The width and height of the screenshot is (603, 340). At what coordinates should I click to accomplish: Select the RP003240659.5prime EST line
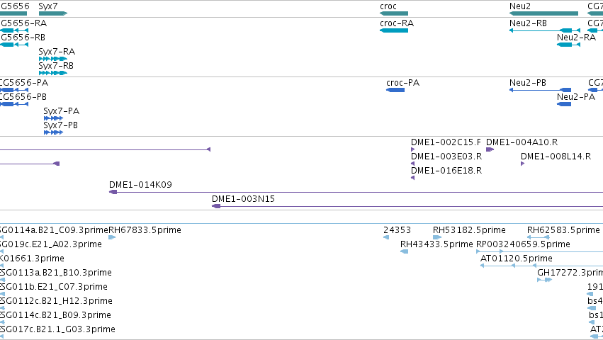pos(539,251)
